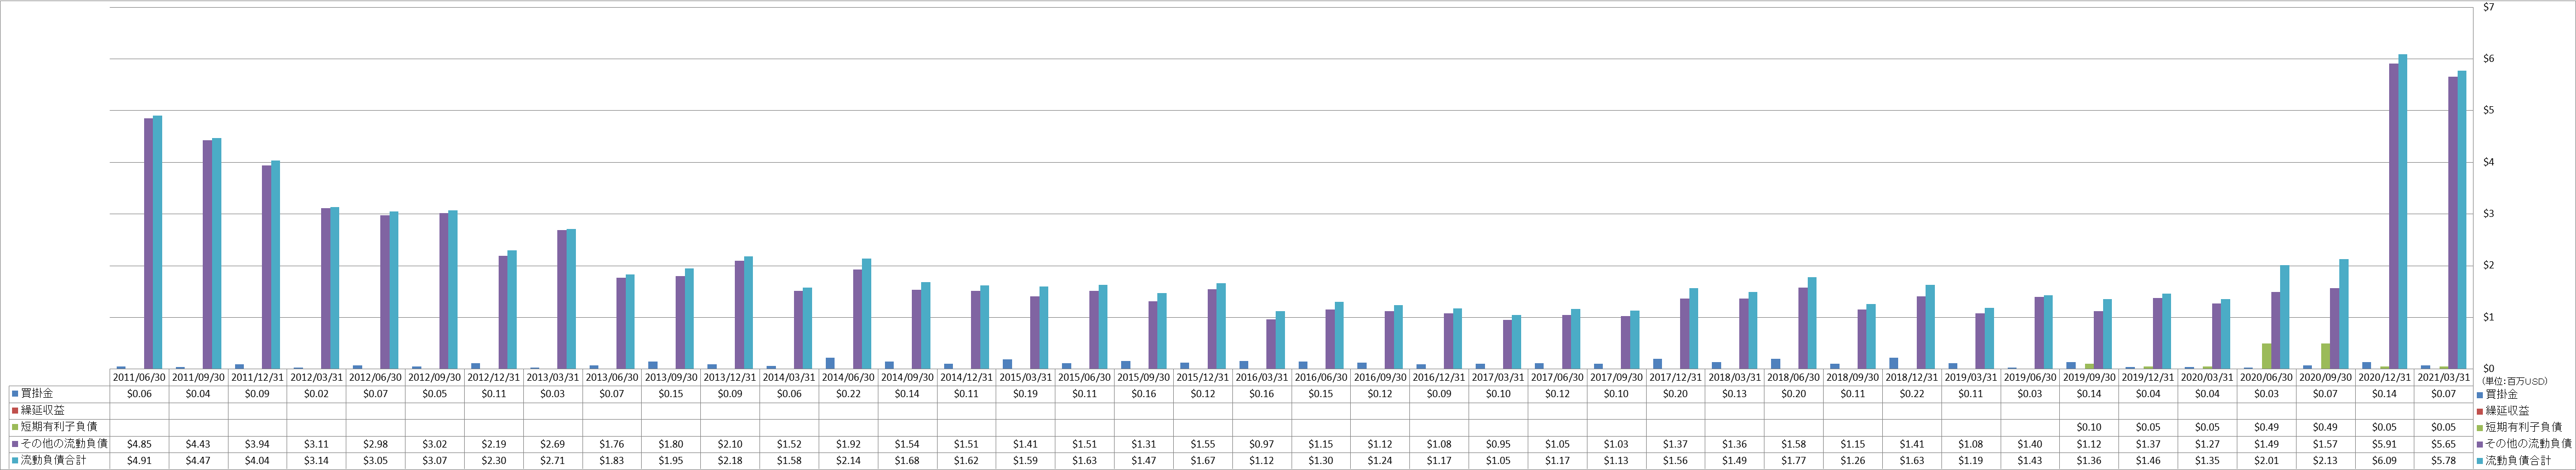The height and width of the screenshot is (470, 2576).
Task: Click the 2011/12/31 date column header
Action: [x=257, y=378]
